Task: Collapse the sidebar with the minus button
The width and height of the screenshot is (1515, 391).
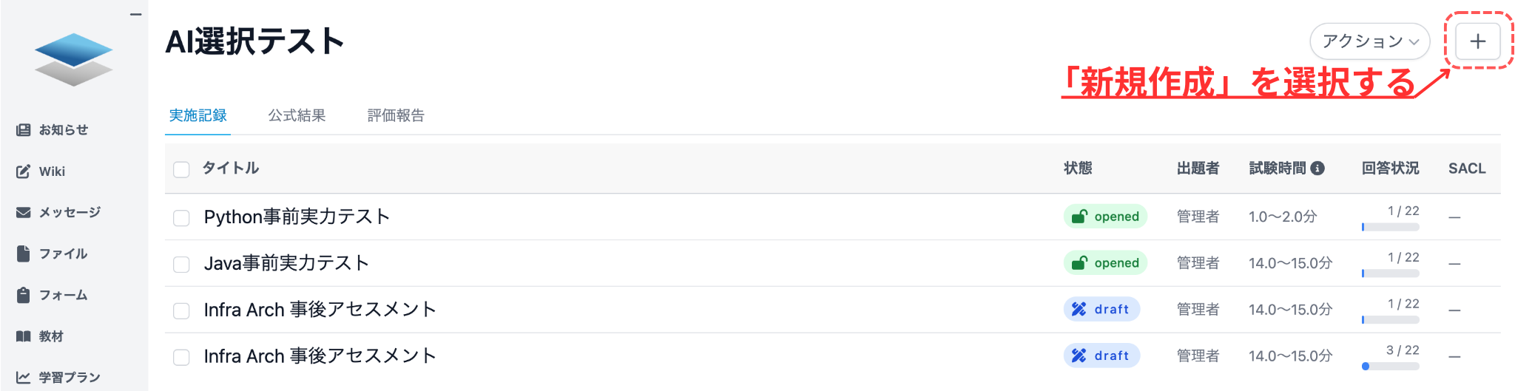Action: (x=135, y=14)
